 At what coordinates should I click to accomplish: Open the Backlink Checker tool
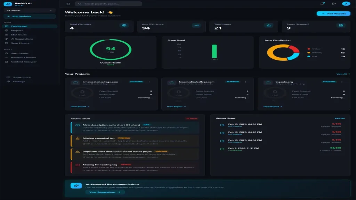[x=30, y=58]
